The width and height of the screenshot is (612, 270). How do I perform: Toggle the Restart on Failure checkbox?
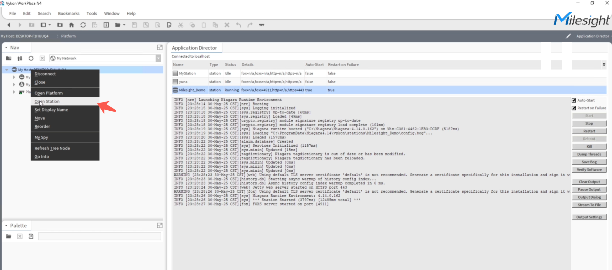574,108
